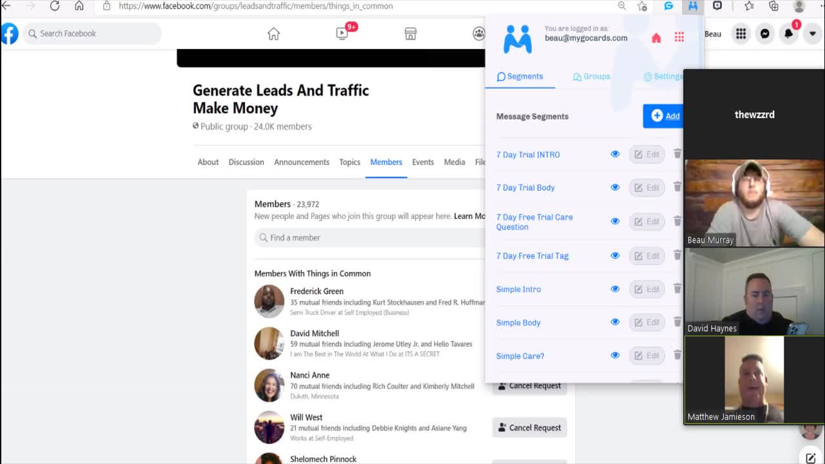Open Simple Care? segment name
Screen dimensions: 825x464
pos(520,356)
